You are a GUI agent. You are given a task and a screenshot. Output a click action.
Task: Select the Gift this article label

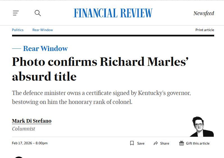(x=198, y=143)
